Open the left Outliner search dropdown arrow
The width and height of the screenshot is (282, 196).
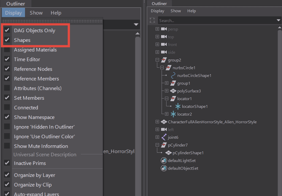[136, 24]
